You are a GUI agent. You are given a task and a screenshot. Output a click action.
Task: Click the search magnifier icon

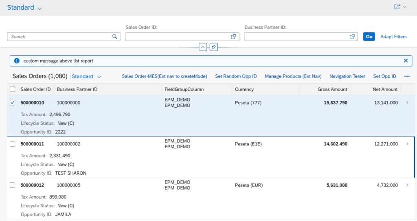[x=115, y=37]
